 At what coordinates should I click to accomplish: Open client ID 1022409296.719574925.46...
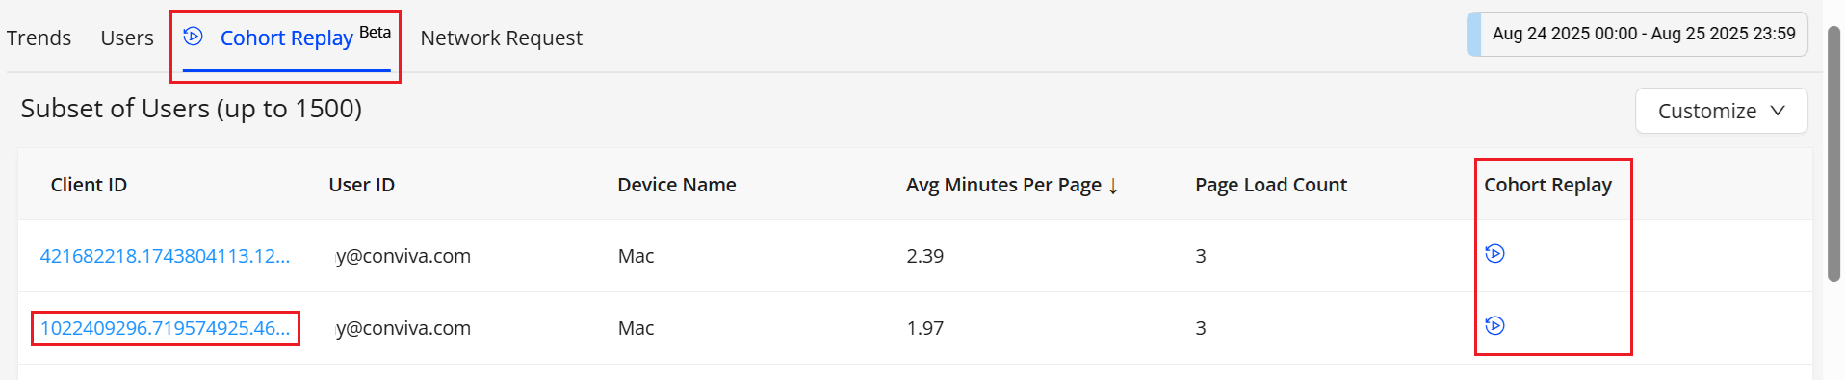165,328
